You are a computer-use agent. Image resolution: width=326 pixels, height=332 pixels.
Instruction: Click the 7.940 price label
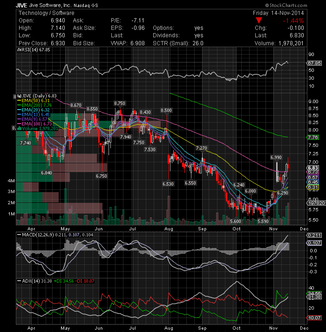click(x=126, y=137)
